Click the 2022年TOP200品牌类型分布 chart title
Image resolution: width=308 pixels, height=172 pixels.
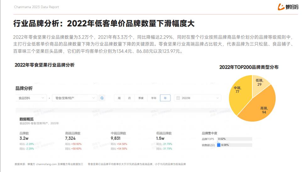pyautogui.click(x=249, y=67)
